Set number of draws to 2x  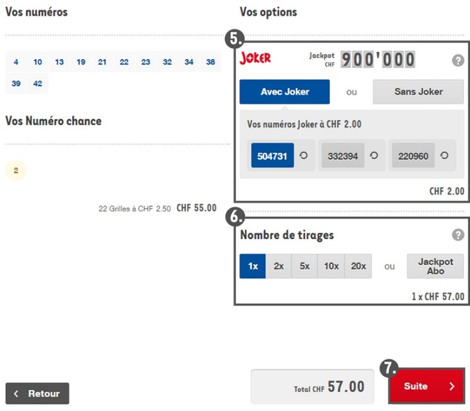coord(279,266)
